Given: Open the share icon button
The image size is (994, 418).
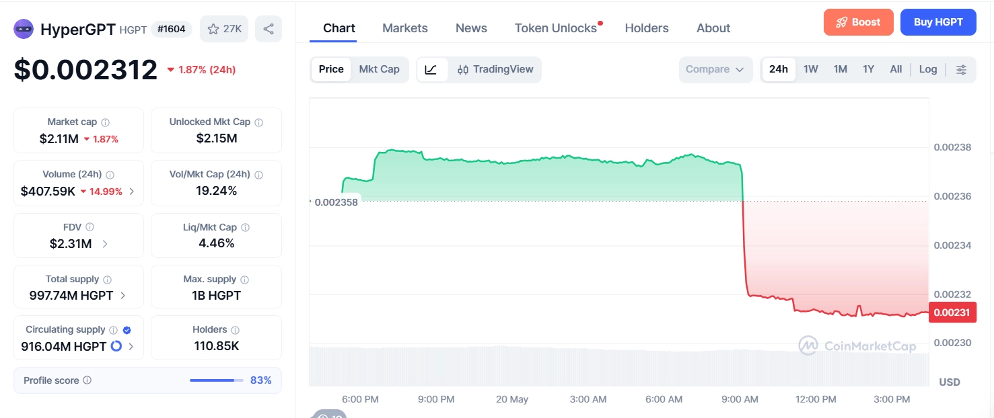Looking at the screenshot, I should (x=269, y=29).
